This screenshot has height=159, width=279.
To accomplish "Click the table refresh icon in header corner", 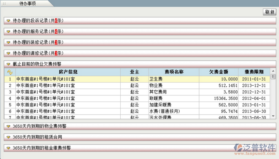I will click(x=10, y=72).
